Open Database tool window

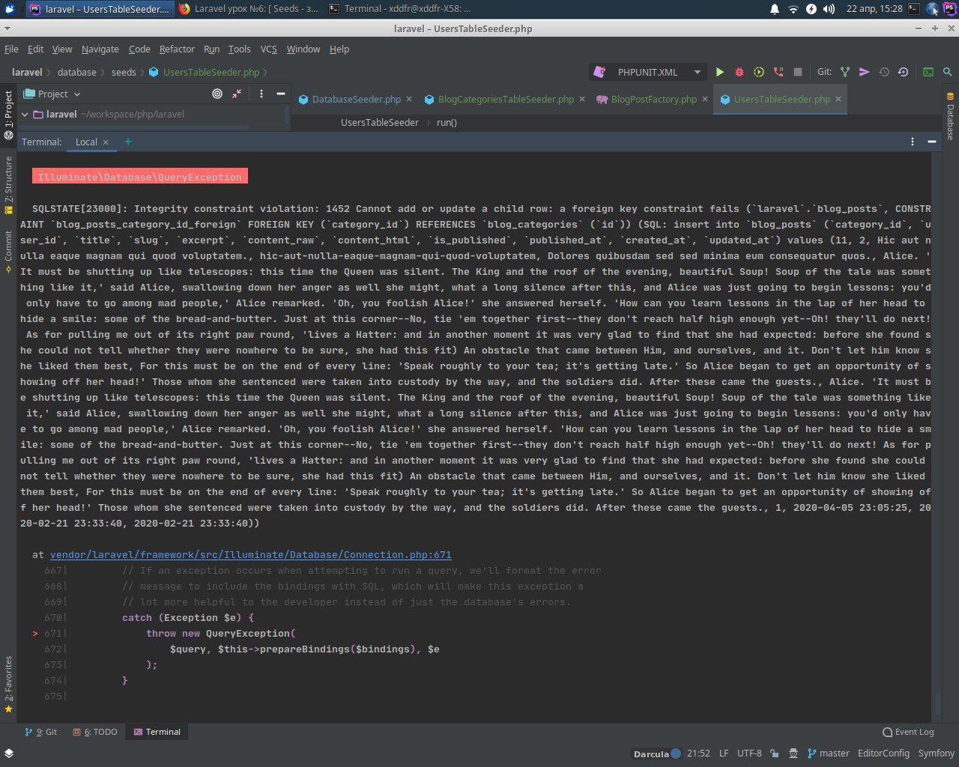[x=950, y=117]
